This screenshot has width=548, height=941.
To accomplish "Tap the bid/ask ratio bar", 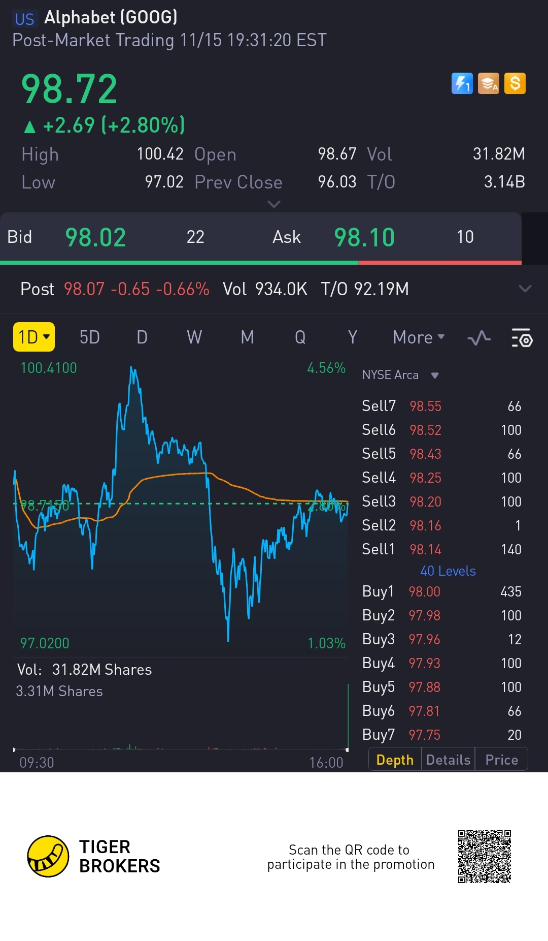I will click(261, 263).
